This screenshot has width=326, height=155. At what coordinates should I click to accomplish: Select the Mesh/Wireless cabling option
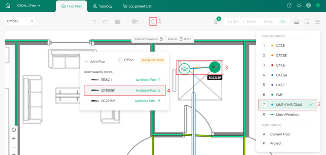pyautogui.click(x=287, y=114)
